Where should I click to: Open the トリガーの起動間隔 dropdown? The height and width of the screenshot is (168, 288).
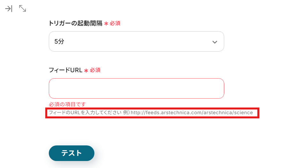point(136,41)
